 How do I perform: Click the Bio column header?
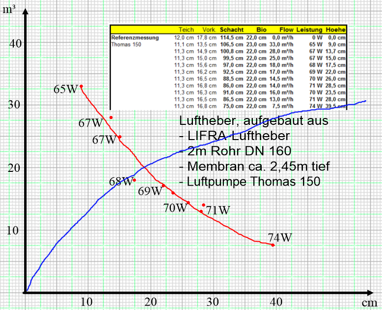coord(260,29)
